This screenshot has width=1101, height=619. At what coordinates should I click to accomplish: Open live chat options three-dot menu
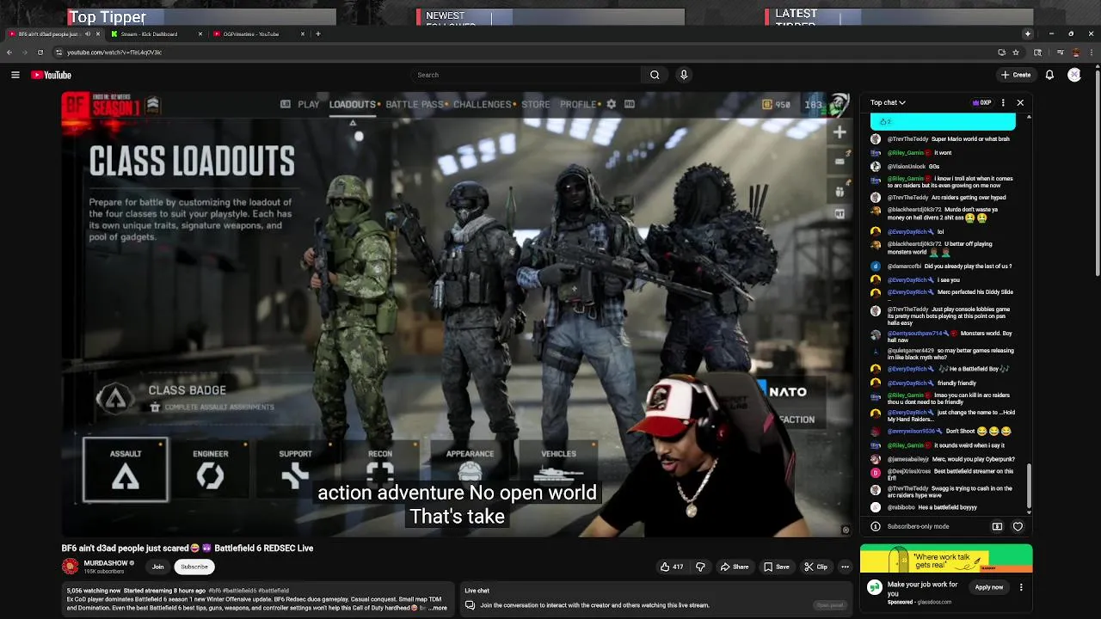1003,102
